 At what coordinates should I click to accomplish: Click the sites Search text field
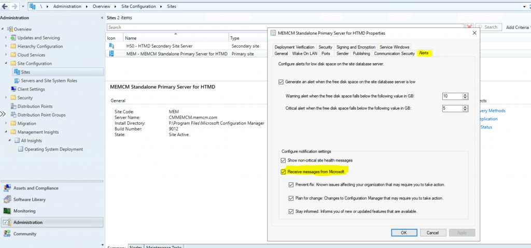285,27
